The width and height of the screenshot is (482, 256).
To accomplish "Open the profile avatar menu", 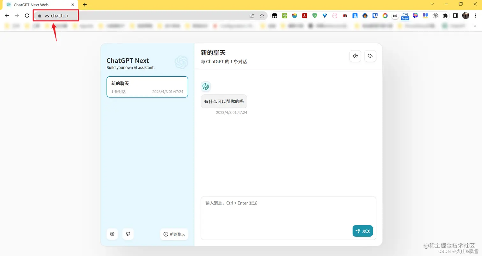I will tap(466, 16).
